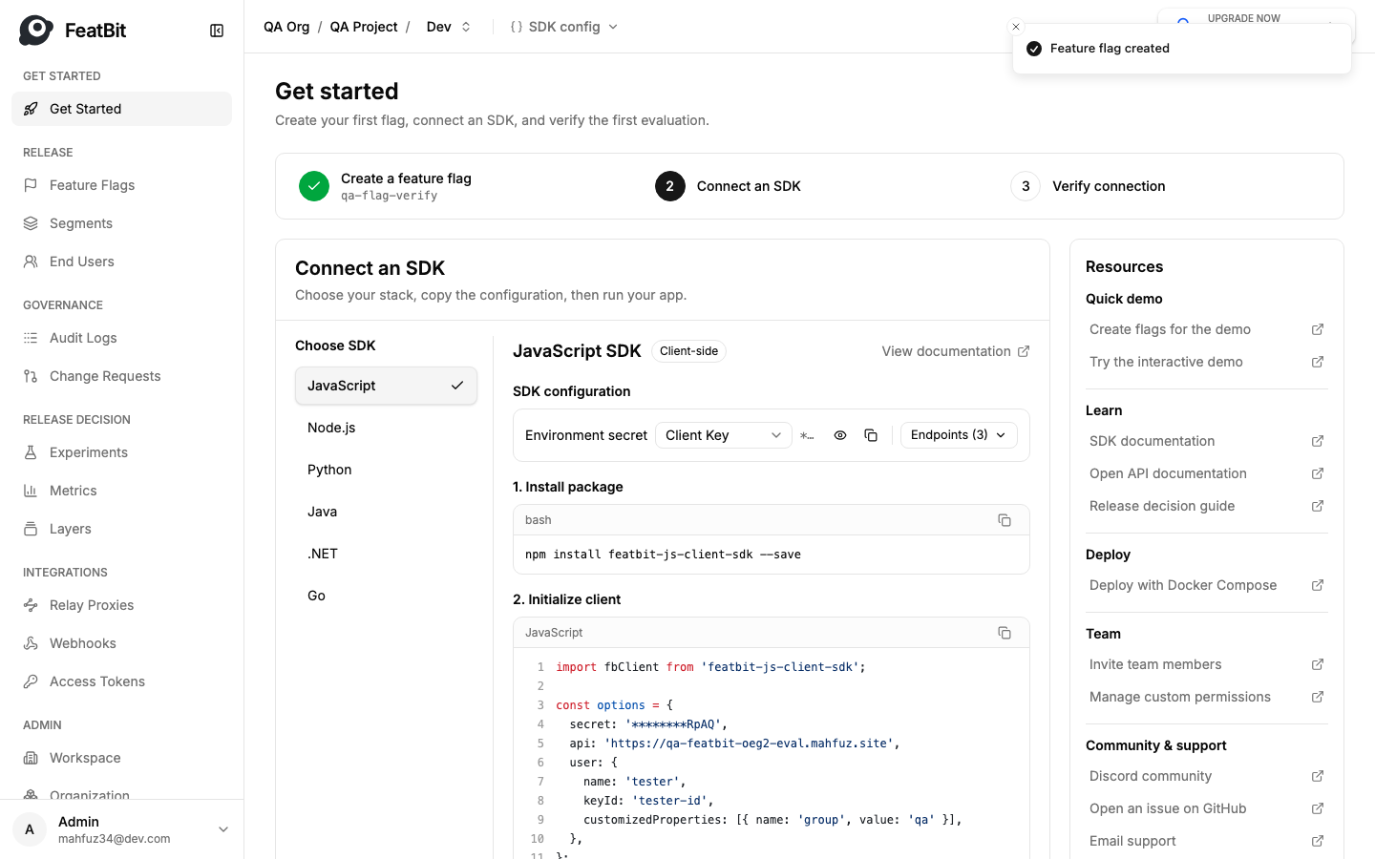Go to Verify connection step
Viewport: 1375px width, 859px height.
pos(1088,186)
